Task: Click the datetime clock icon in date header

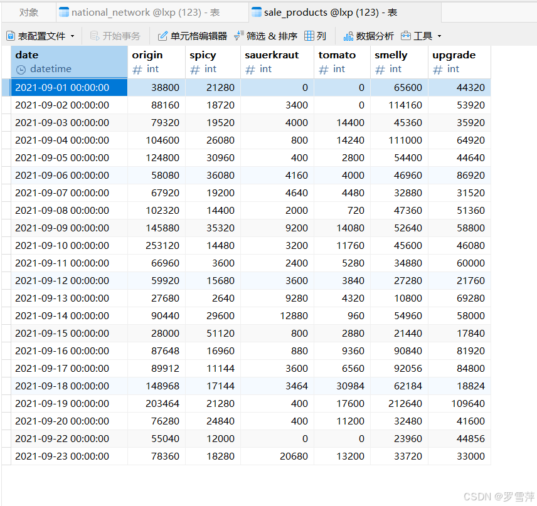Action: click(x=21, y=70)
